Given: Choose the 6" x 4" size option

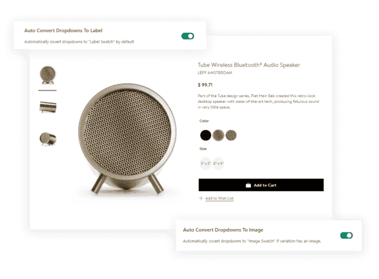Looking at the screenshot, I should 219,163.
